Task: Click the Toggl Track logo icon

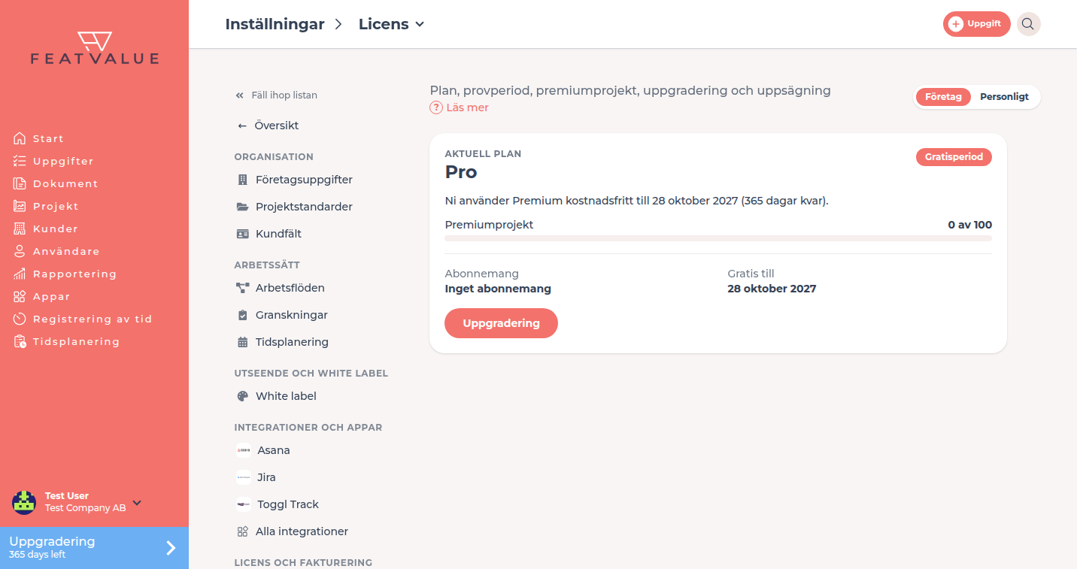Action: pyautogui.click(x=244, y=504)
